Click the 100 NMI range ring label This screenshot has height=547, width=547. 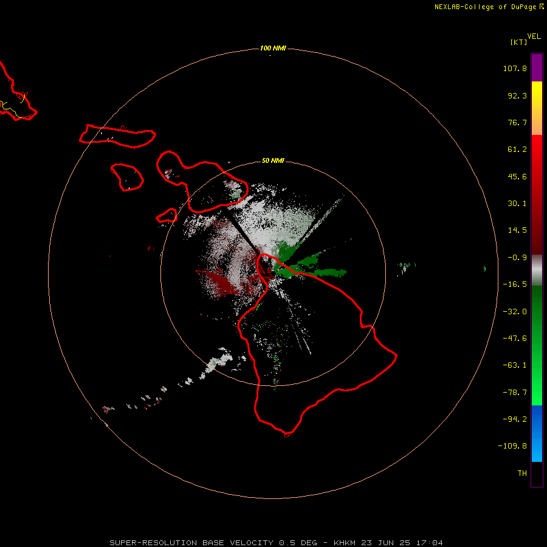tap(273, 48)
